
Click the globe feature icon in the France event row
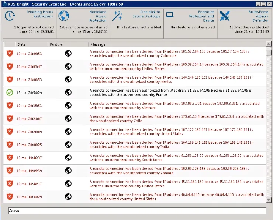point(68,92)
